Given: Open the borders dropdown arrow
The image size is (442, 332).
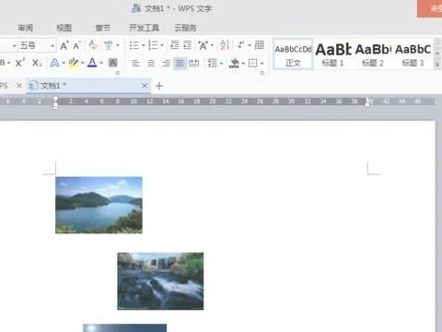Looking at the screenshot, I should point(262,64).
